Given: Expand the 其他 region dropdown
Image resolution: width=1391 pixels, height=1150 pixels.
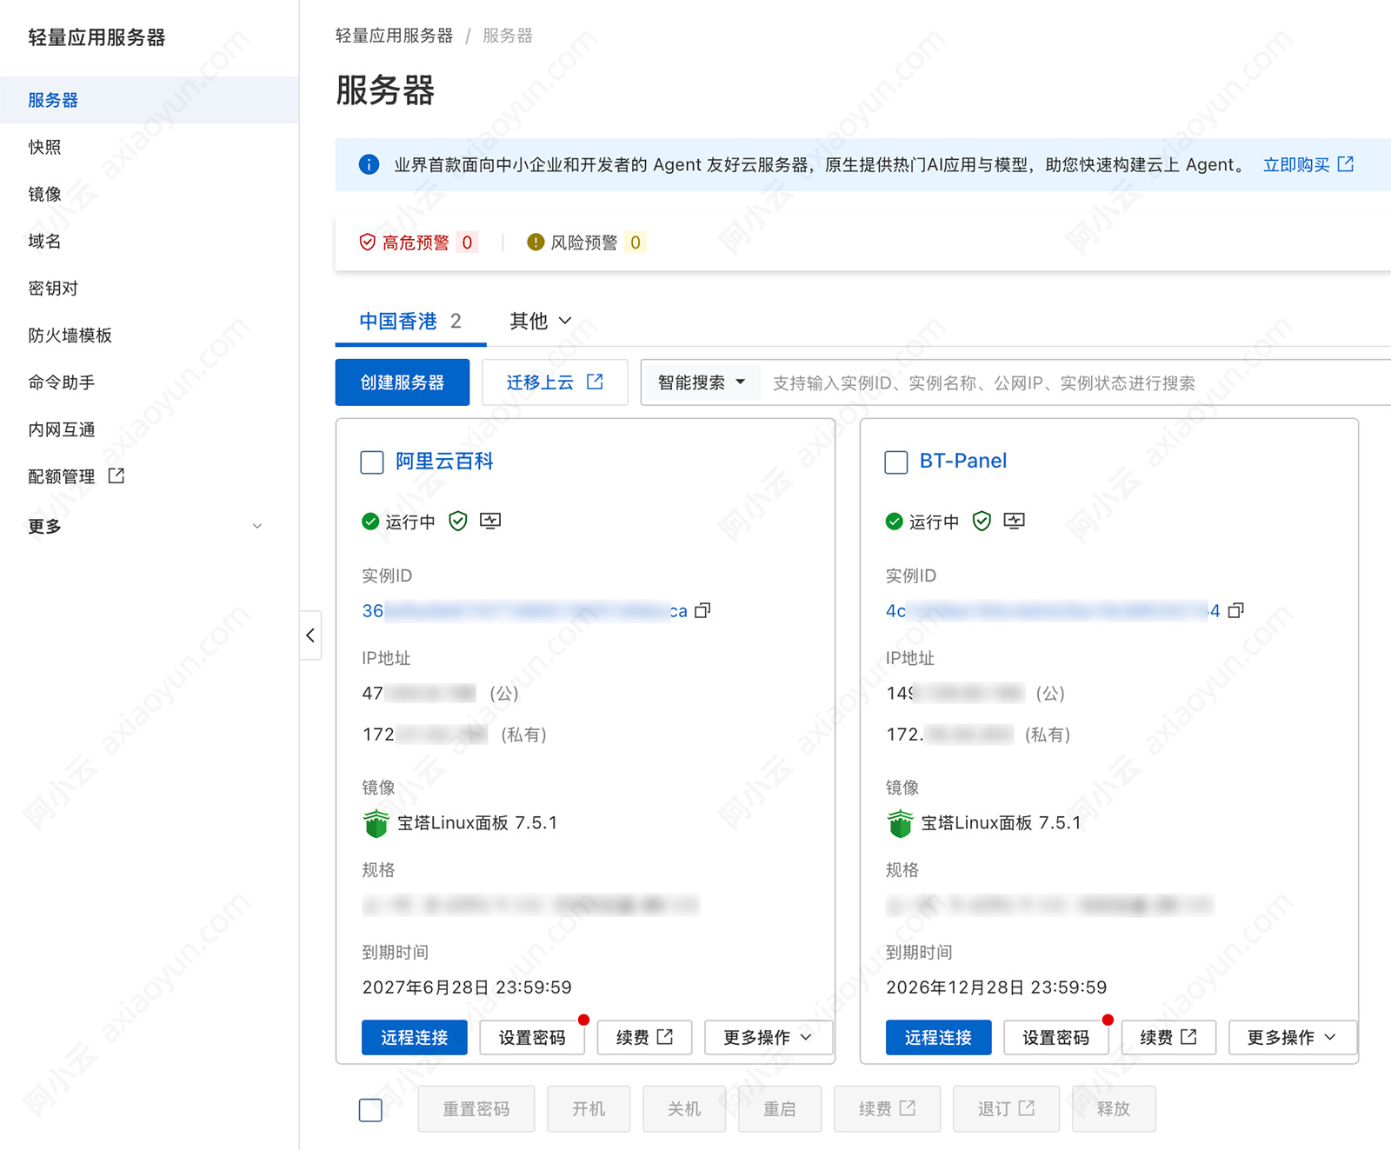Looking at the screenshot, I should [541, 321].
